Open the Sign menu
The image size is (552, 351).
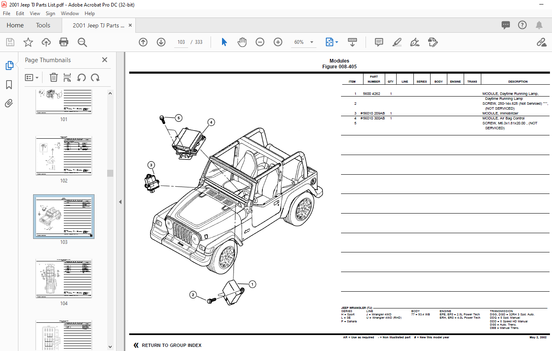(x=50, y=13)
